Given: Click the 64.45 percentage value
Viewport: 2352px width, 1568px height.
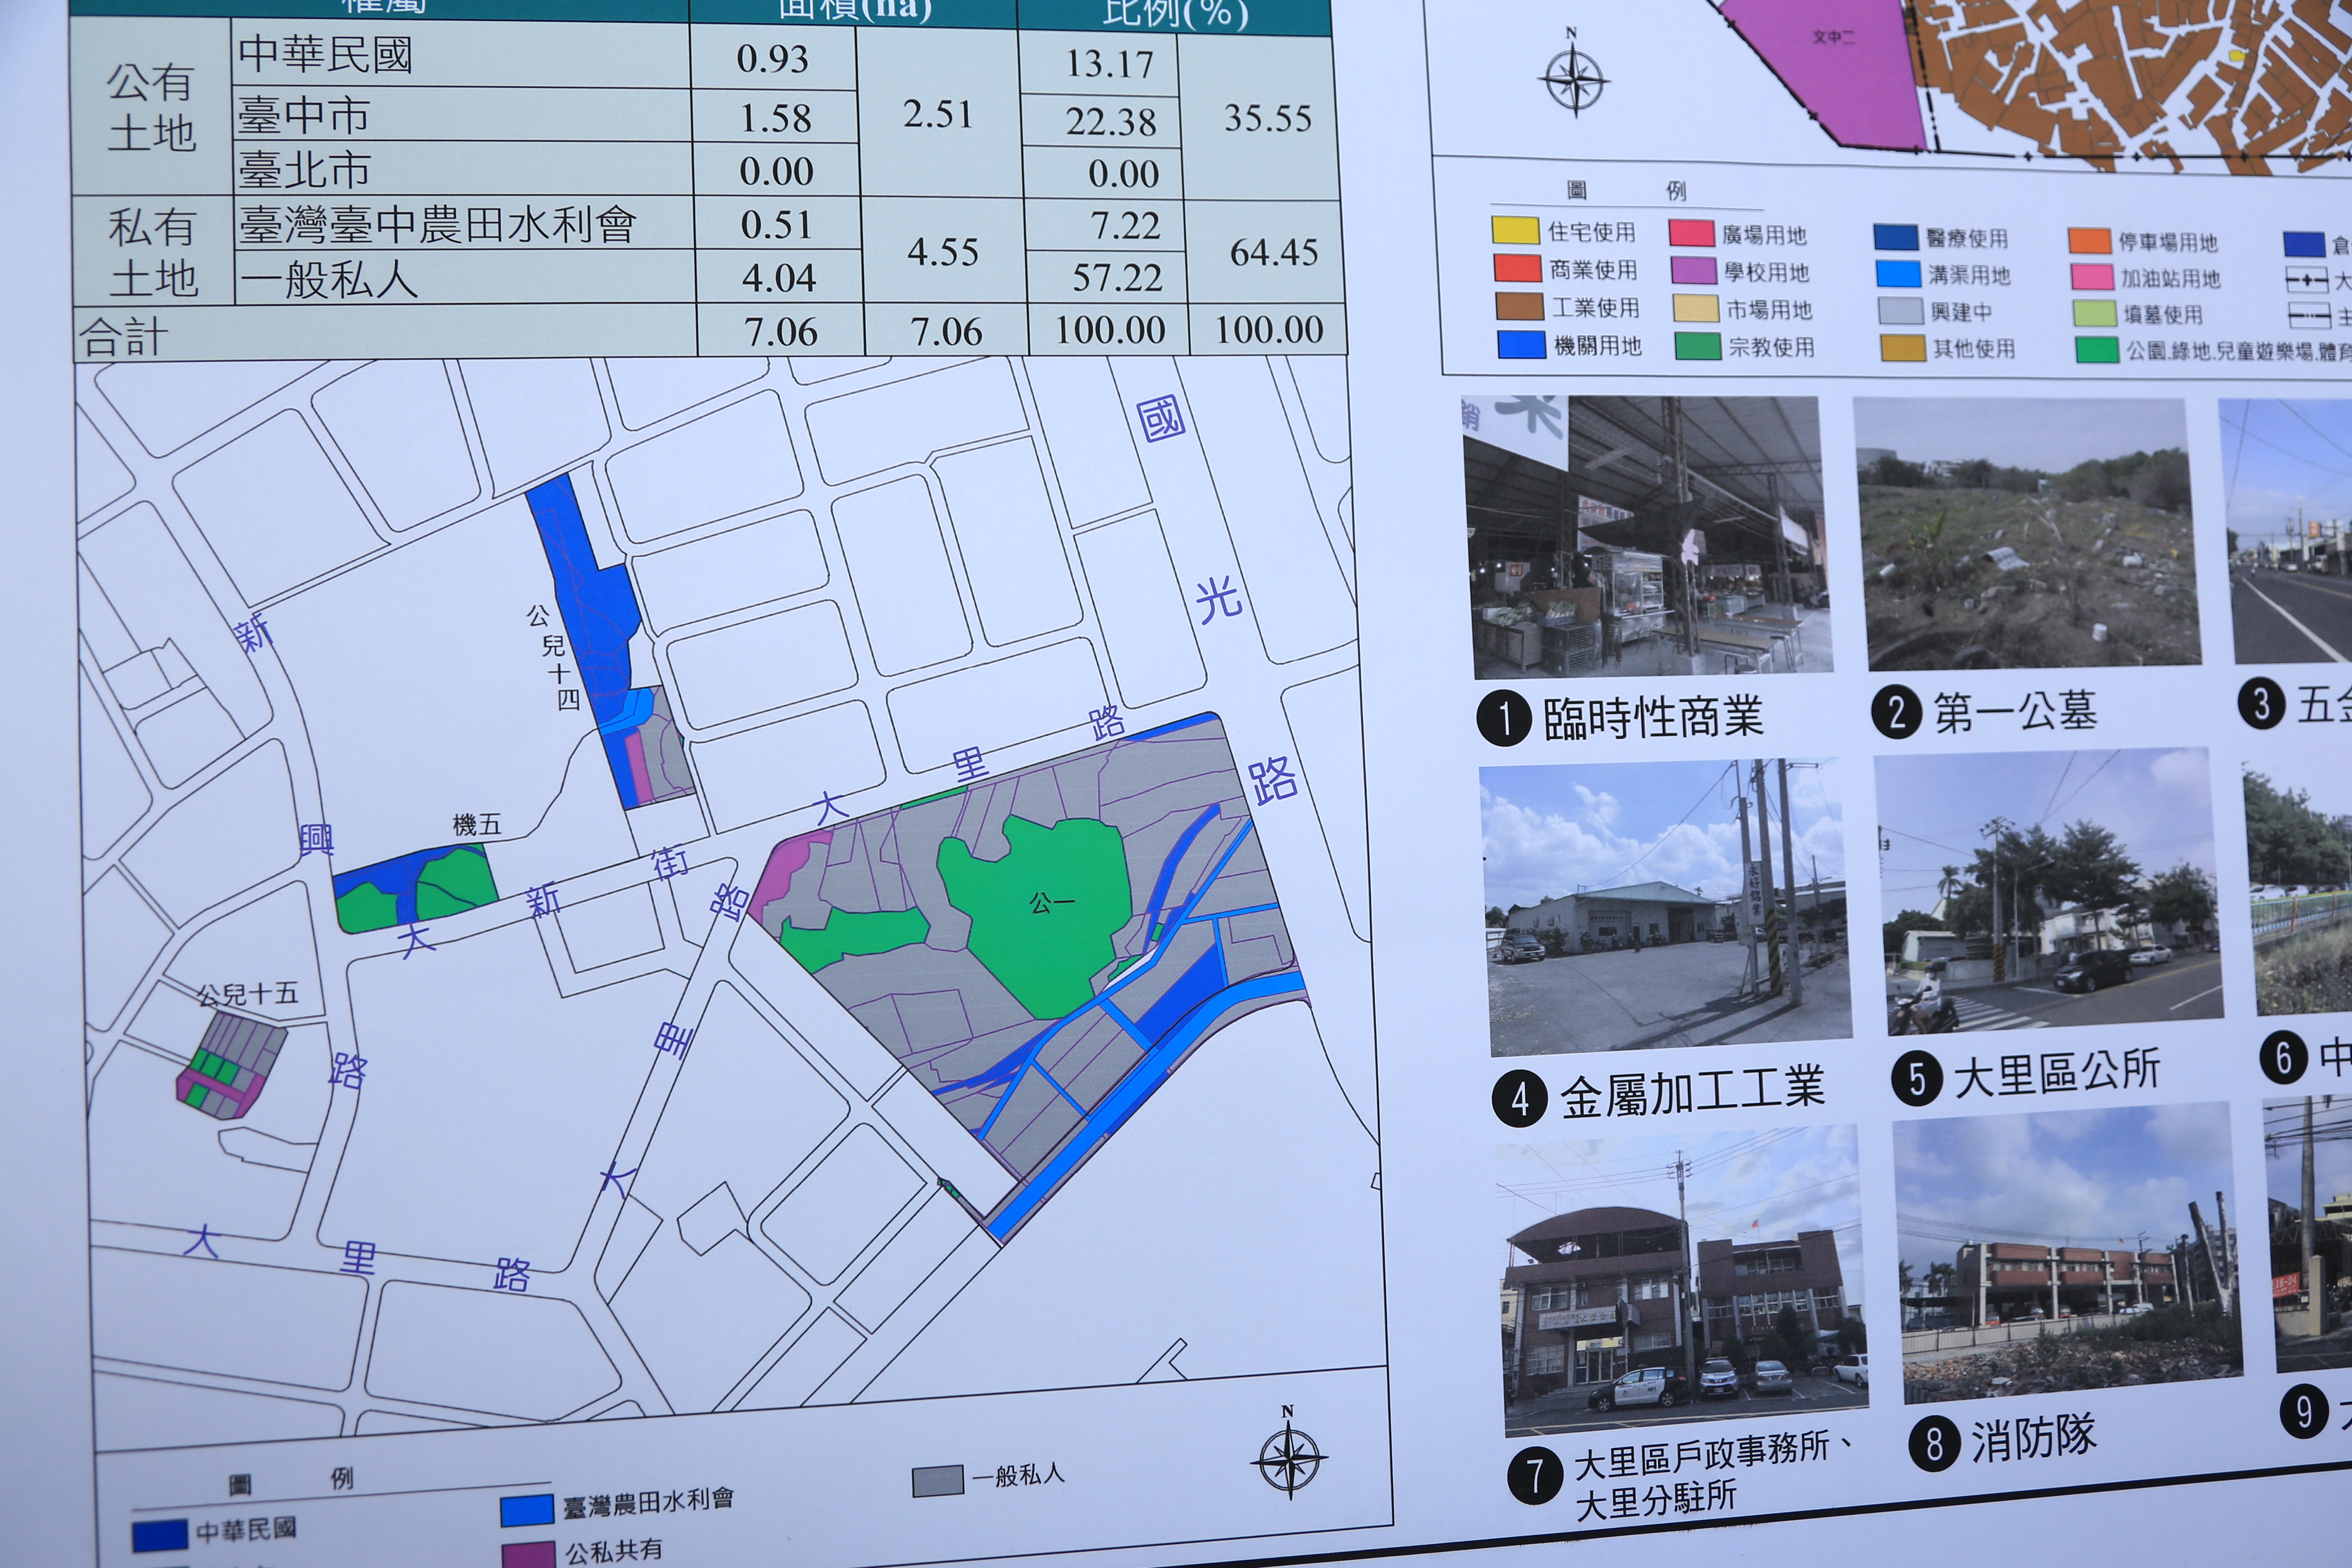Looking at the screenshot, I should [x=1274, y=253].
